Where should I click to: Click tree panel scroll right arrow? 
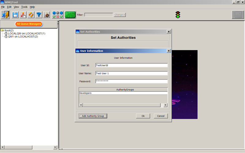click(55, 147)
